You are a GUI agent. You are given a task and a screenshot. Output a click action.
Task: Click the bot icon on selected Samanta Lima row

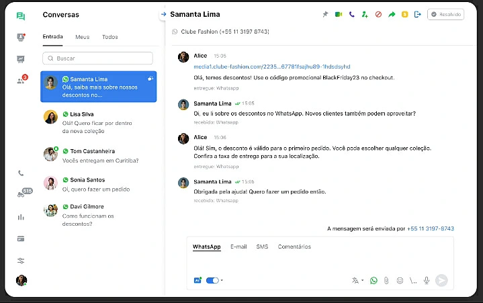pyautogui.click(x=150, y=79)
